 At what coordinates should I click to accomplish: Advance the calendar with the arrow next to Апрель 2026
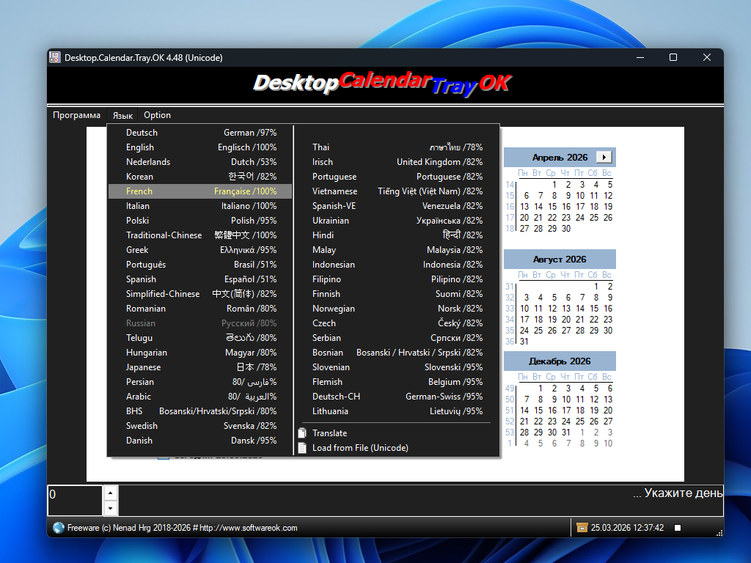pyautogui.click(x=604, y=157)
